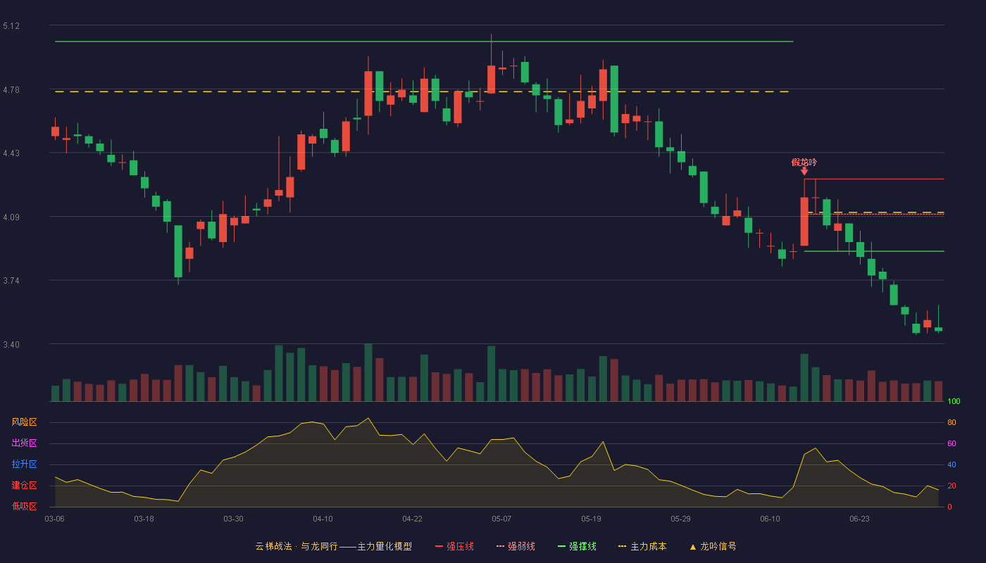This screenshot has width=986, height=563.
Task: Click the 3.40 price axis label
Action: point(11,345)
